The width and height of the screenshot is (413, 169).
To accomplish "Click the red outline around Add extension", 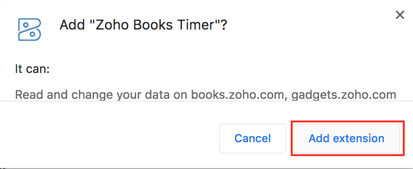I will (348, 121).
